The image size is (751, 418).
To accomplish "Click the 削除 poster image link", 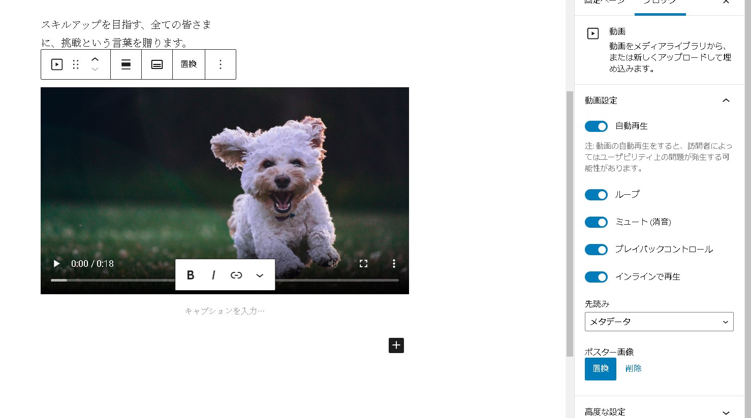I will click(x=633, y=369).
